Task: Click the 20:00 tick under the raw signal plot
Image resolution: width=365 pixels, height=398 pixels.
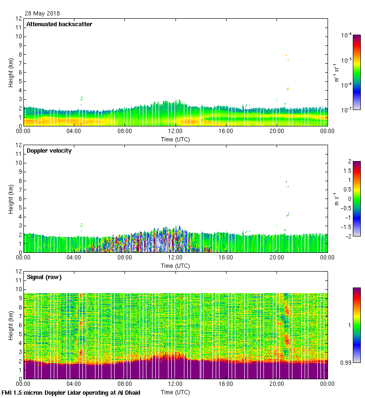Action: pos(277,384)
